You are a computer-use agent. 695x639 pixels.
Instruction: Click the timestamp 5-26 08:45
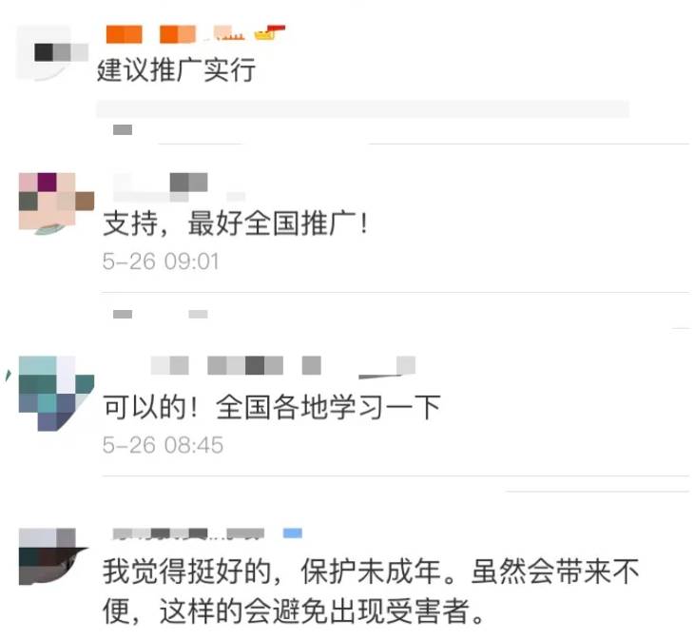[163, 445]
